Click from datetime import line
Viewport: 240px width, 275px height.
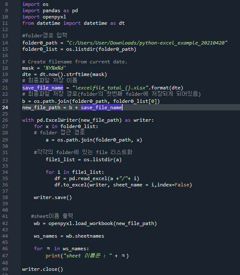[x=73, y=23]
